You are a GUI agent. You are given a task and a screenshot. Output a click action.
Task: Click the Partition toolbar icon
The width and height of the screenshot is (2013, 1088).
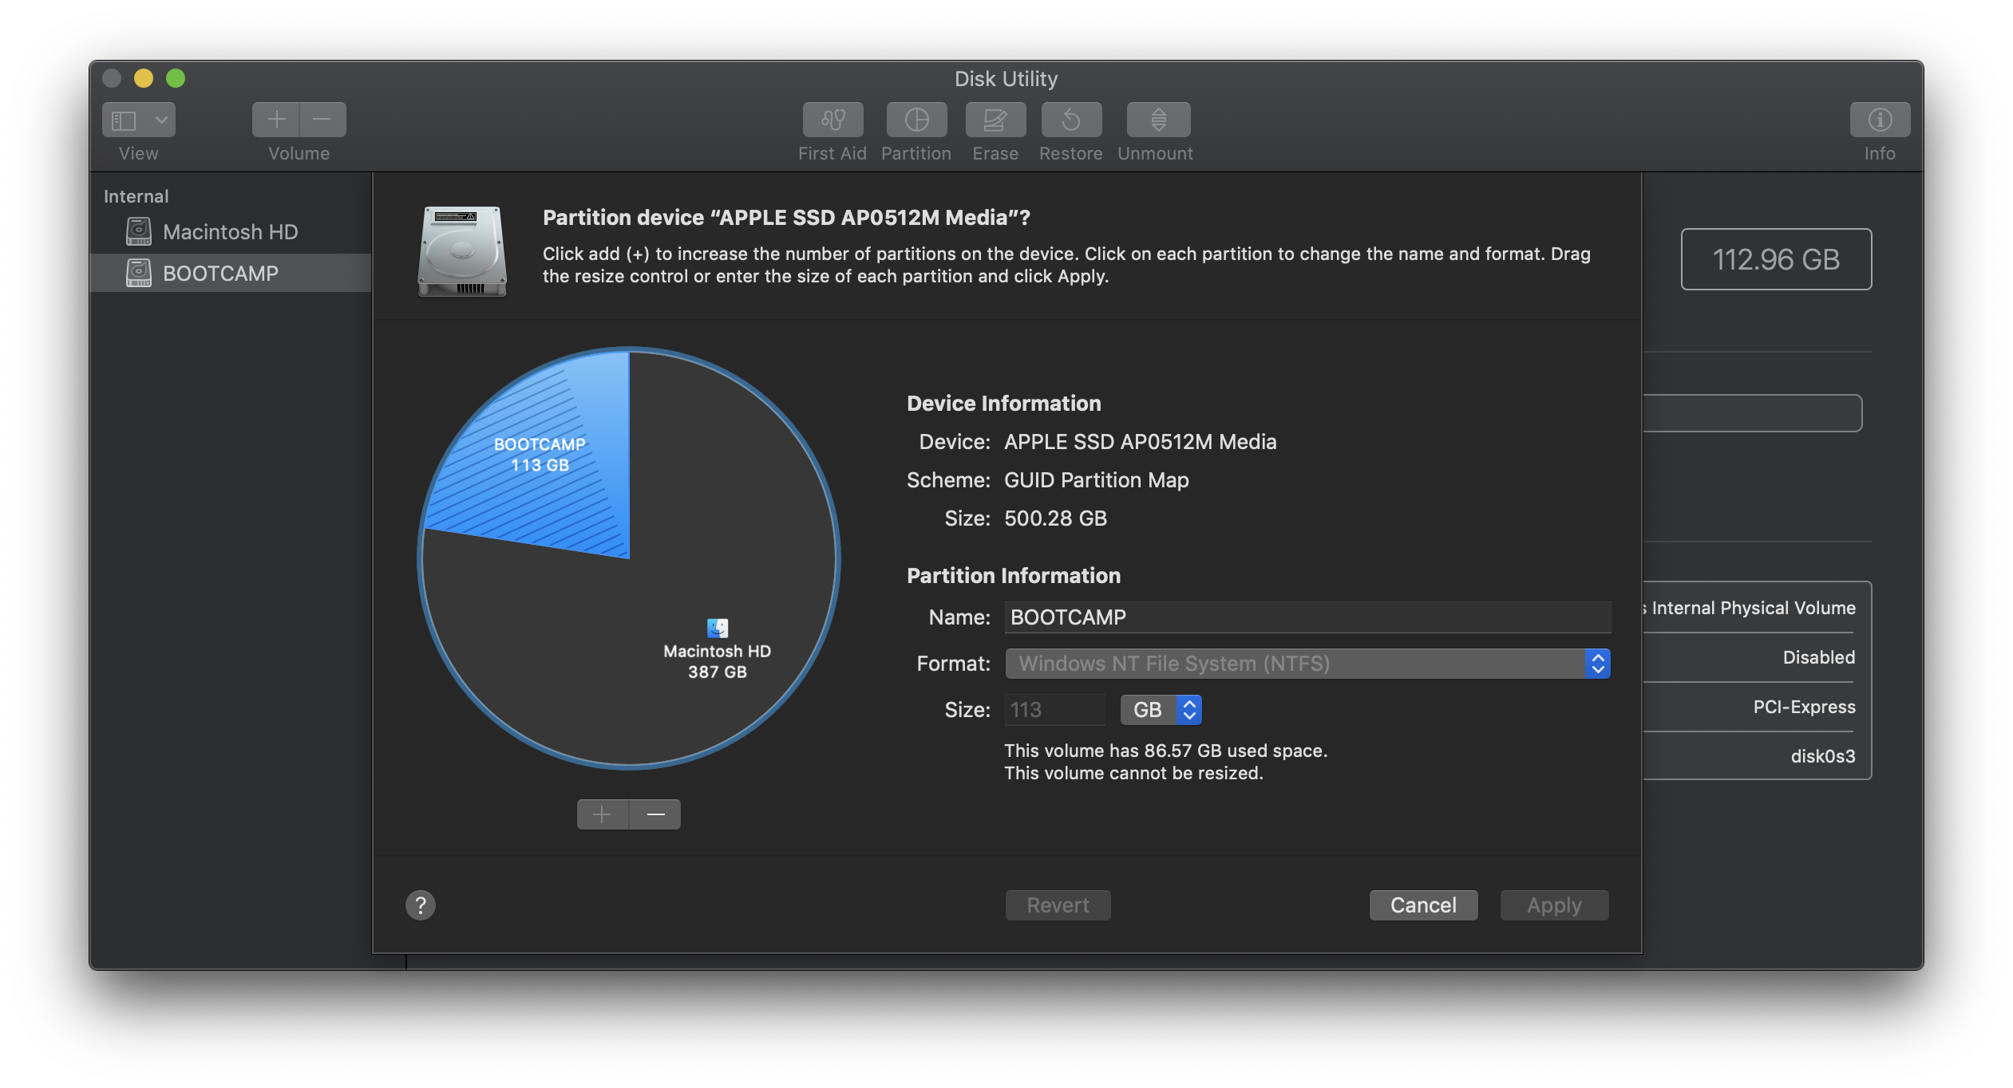[916, 120]
